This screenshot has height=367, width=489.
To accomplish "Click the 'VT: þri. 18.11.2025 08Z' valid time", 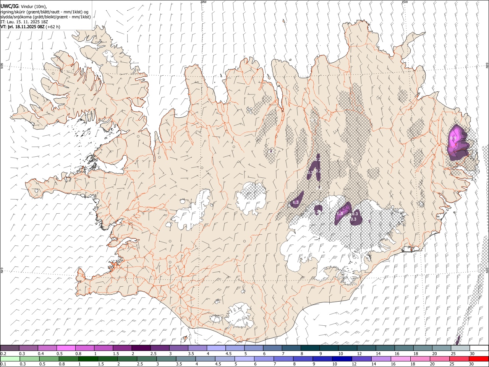I will [x=23, y=27].
